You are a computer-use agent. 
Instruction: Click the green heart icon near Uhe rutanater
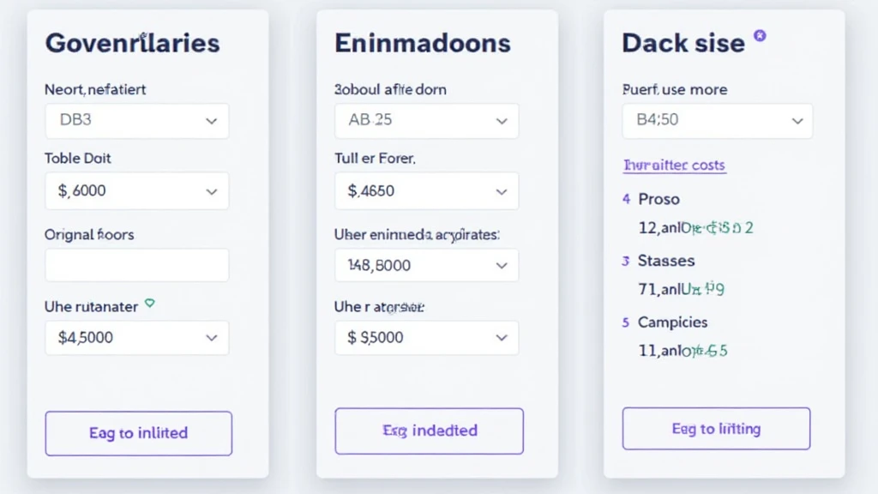point(149,304)
